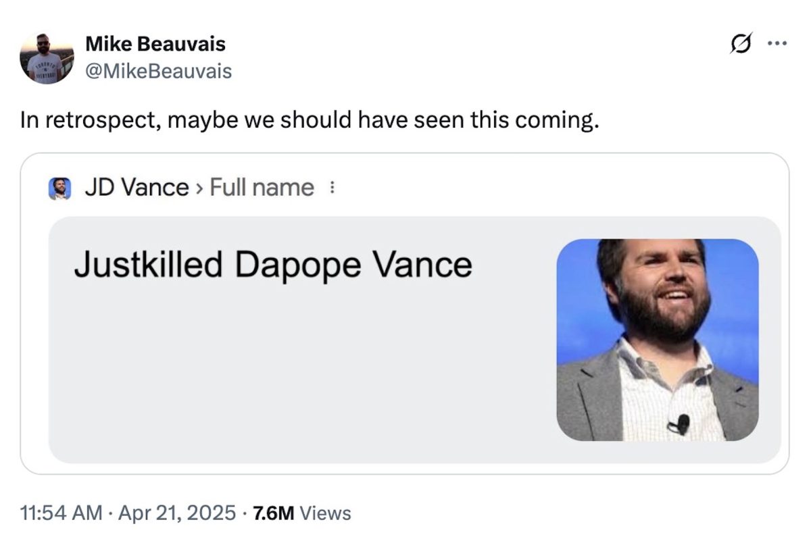The image size is (811, 545).
Task: Click the Apr 21, 2025 date
Action: [x=176, y=513]
